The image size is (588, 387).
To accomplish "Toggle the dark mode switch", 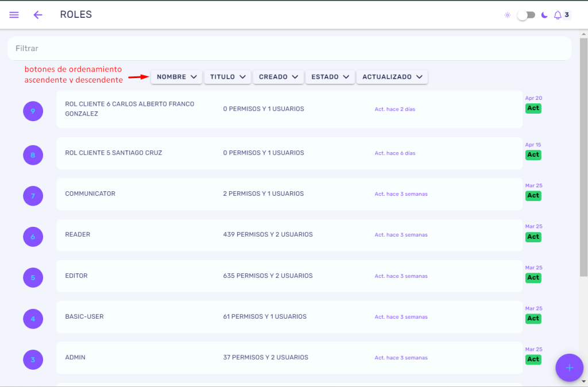I will (526, 15).
